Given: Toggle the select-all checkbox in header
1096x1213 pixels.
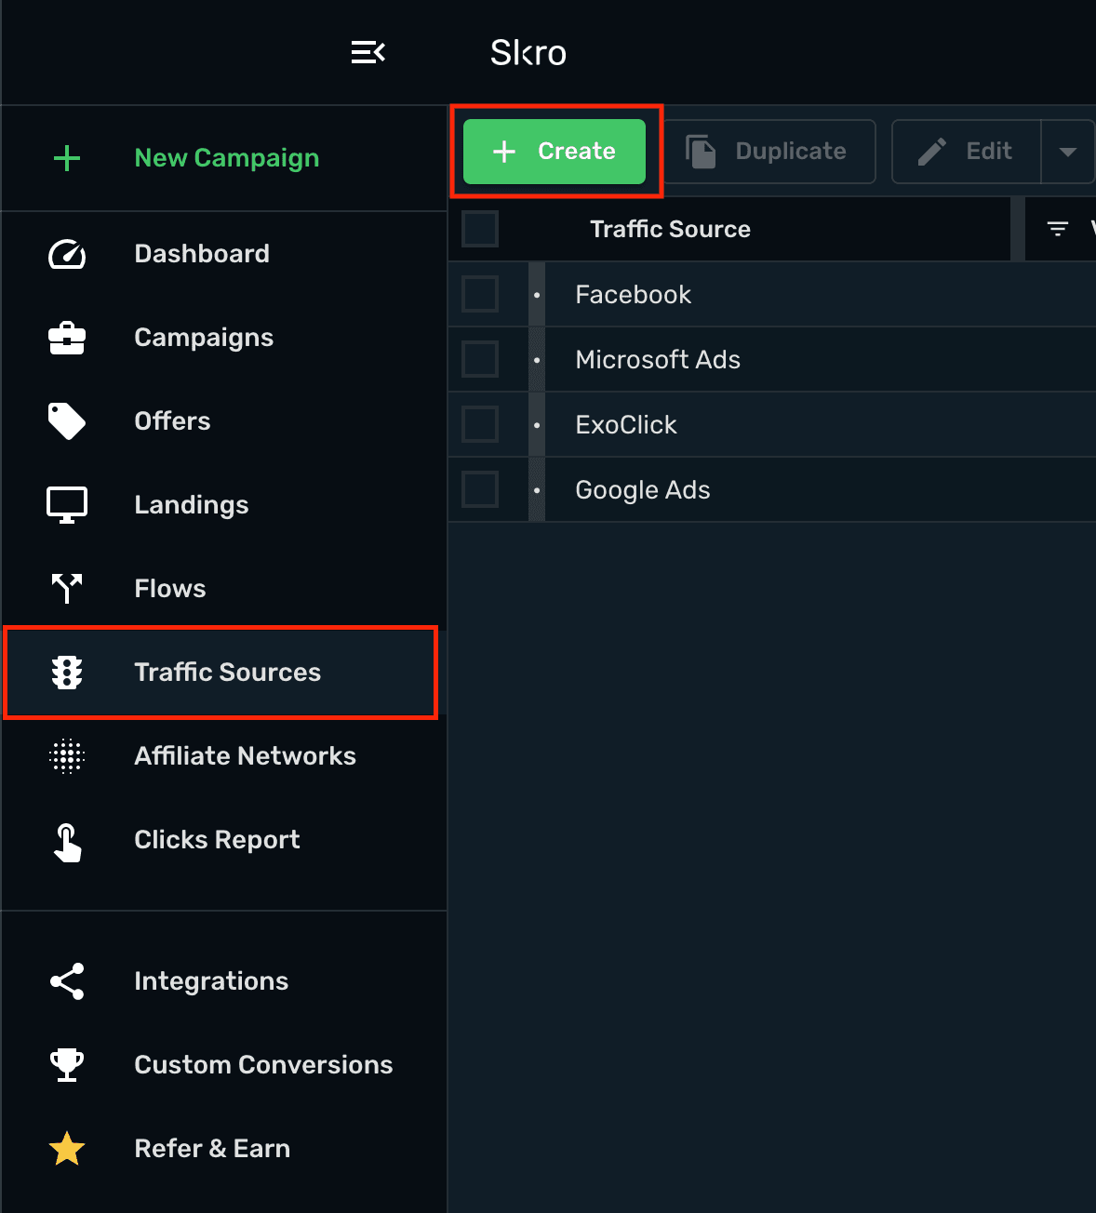Looking at the screenshot, I should (480, 229).
